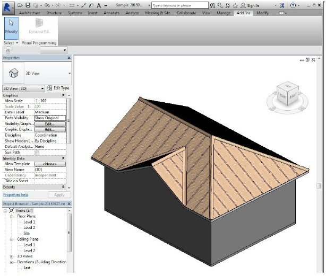This screenshot has width=326, height=276.
Task: Open the Help question mark icon
Action: point(293,5)
